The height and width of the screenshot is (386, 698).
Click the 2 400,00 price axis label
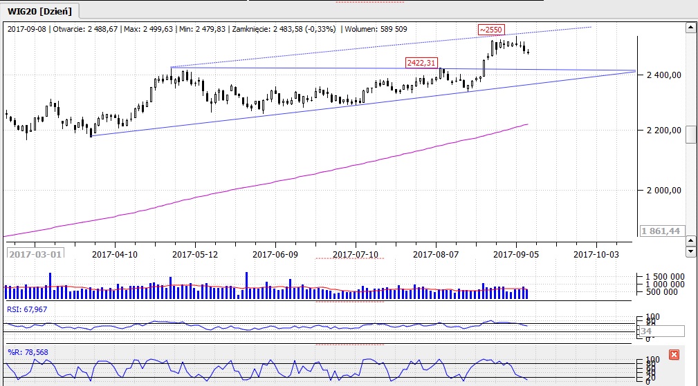[663, 75]
